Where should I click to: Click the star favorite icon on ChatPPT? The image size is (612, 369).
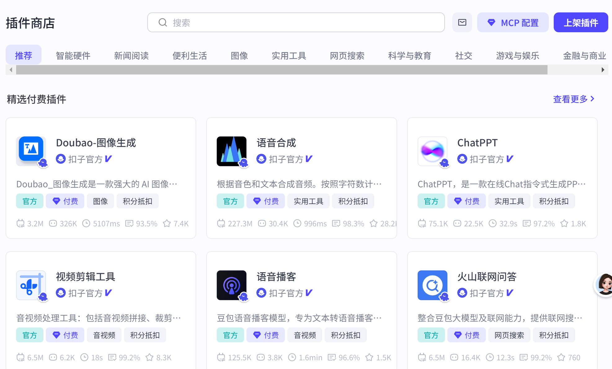pyautogui.click(x=564, y=223)
